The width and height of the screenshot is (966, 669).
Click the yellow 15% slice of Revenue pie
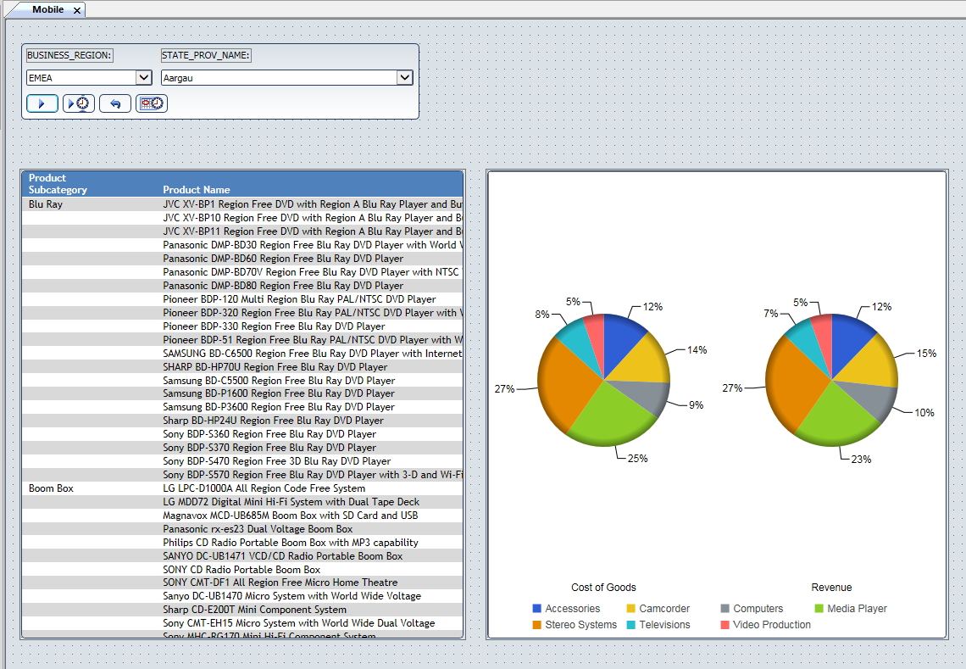[869, 364]
